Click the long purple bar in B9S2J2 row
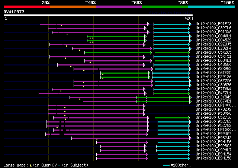The width and height of the screenshot is (238, 168). pyautogui.click(x=131, y=138)
